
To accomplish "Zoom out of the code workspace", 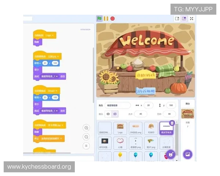I will click(86, 137).
